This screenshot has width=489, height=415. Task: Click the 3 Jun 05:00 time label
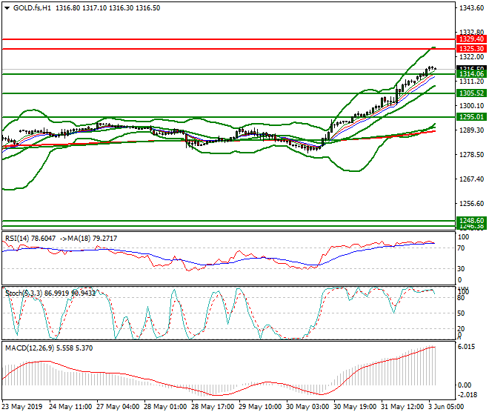pos(445,407)
